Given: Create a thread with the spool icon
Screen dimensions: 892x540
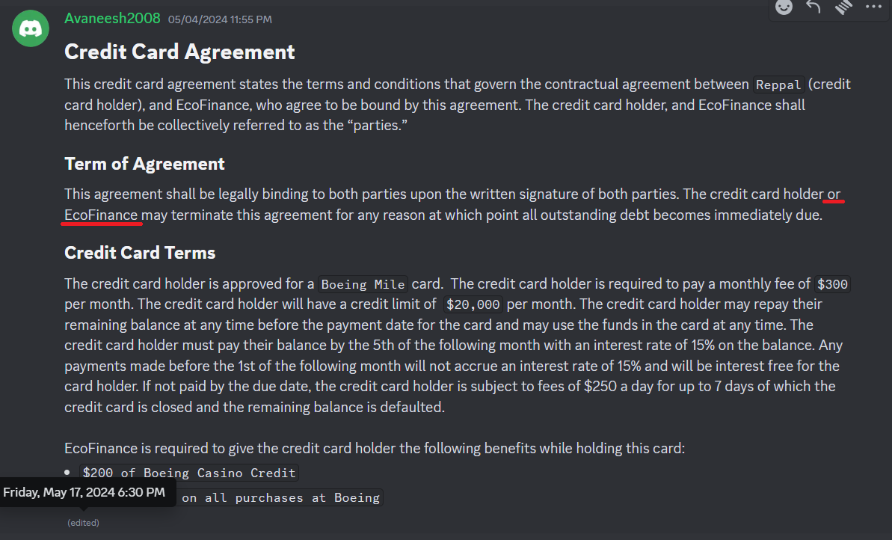Looking at the screenshot, I should coord(843,7).
